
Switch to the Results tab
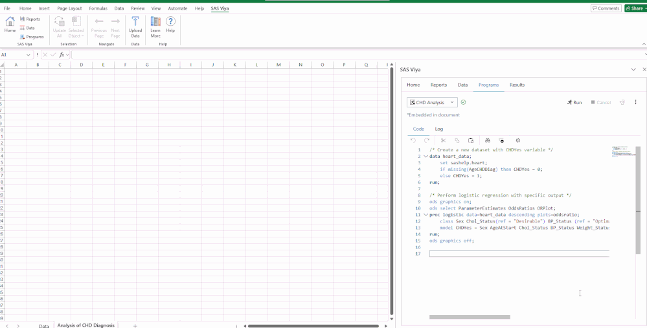click(x=517, y=85)
